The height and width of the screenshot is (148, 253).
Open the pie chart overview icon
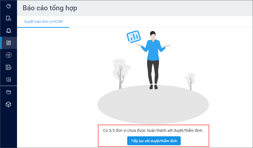pyautogui.click(x=9, y=6)
